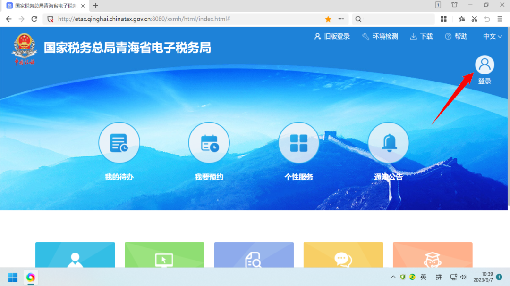This screenshot has width=510, height=286.
Task: Open the volume speaker tray icon
Action: pos(463,277)
